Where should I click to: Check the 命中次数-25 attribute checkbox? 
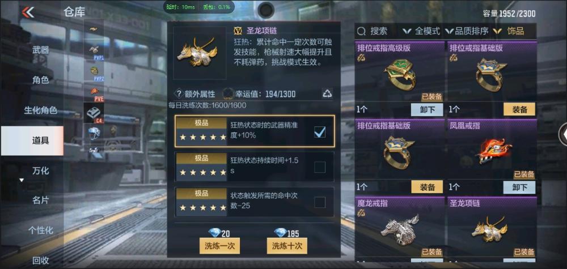[x=320, y=202]
